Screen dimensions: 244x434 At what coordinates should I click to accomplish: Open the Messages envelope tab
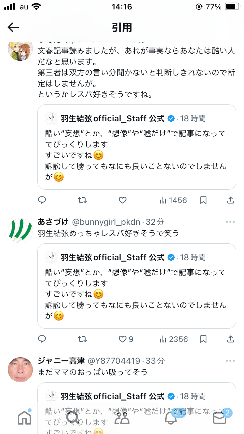point(220,418)
